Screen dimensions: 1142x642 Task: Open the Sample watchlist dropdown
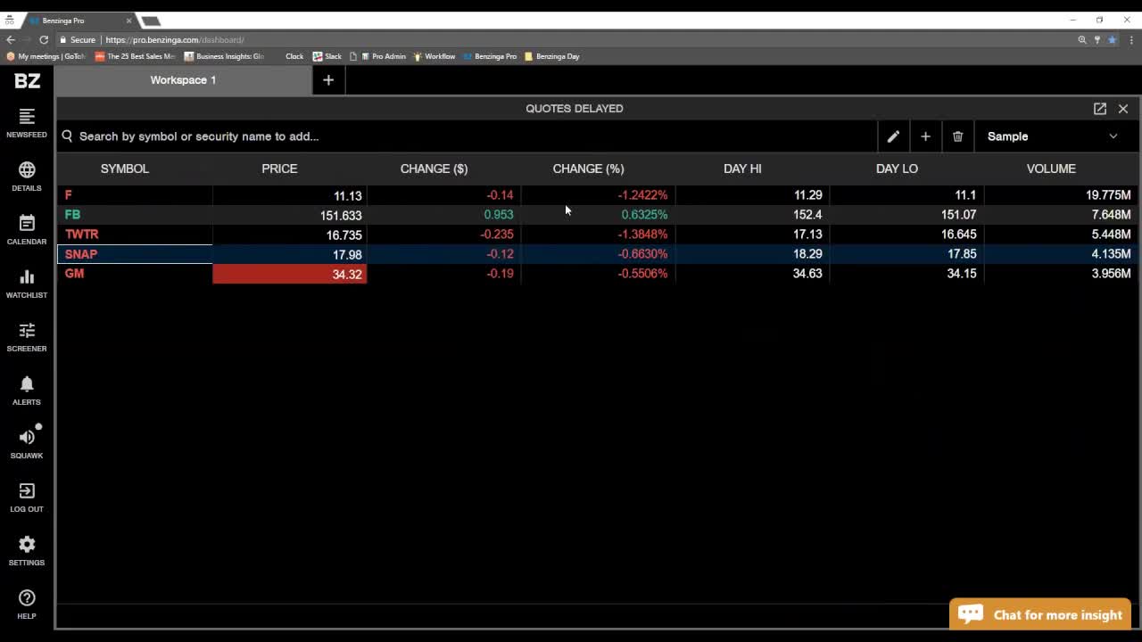1053,136
